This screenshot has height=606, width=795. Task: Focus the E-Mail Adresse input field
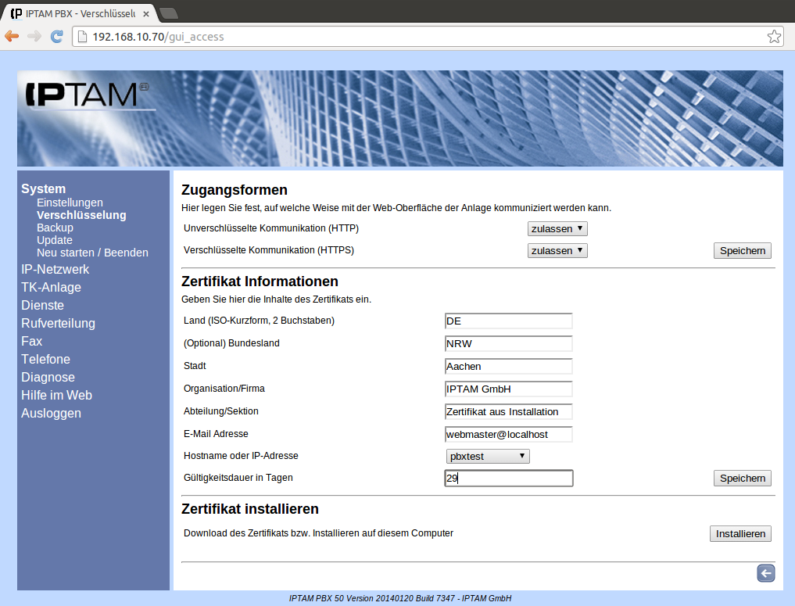(x=508, y=435)
